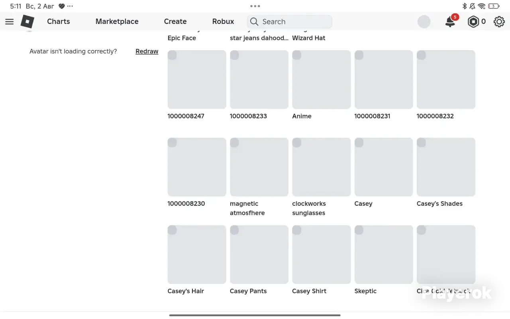The image size is (510, 319).
Task: Tap the three-dot multitasking control at top
Action: (255, 6)
